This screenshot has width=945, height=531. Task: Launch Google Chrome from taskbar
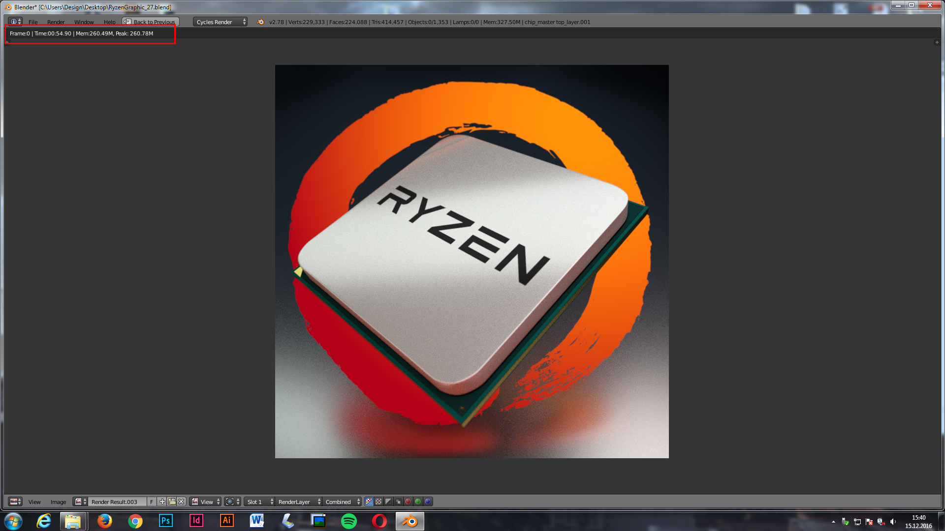[x=135, y=521]
